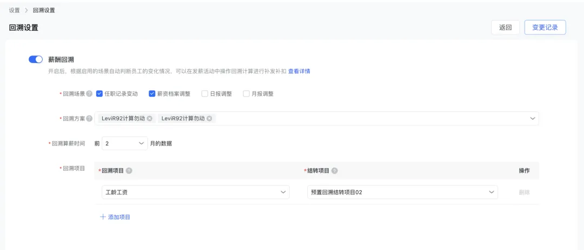Click the 薪酬回溯 heading text

pos(61,59)
